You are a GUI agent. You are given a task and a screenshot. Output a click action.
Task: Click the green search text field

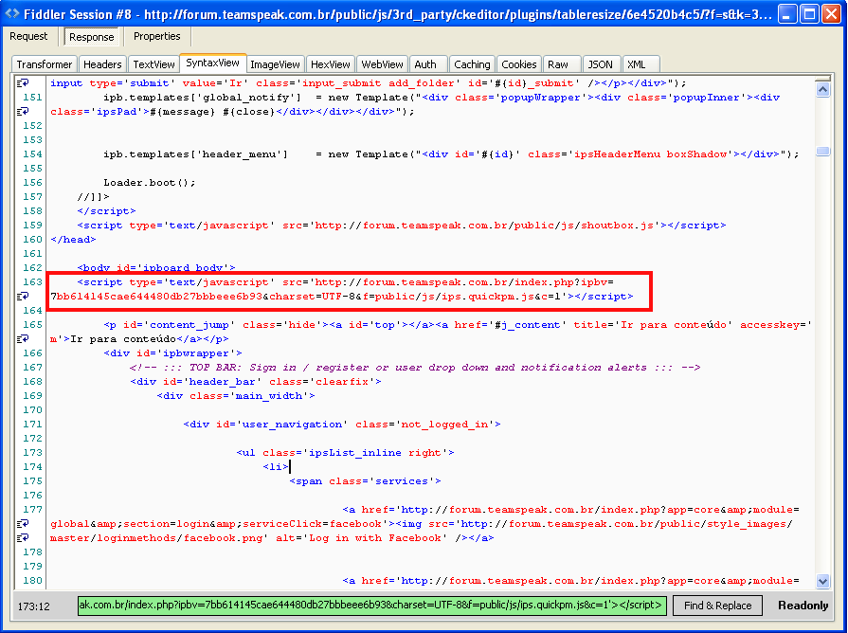pos(372,606)
